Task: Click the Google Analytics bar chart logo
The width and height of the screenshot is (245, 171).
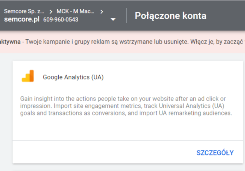Action: pos(28,76)
